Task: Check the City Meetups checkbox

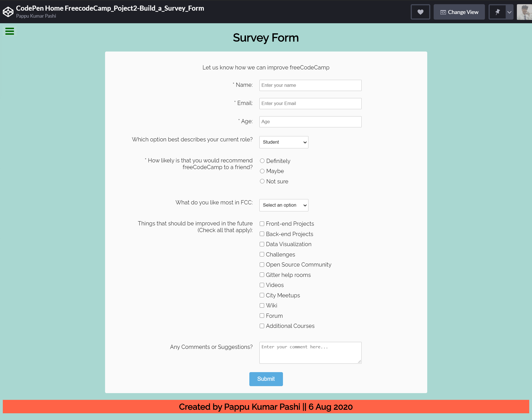Action: (x=262, y=295)
